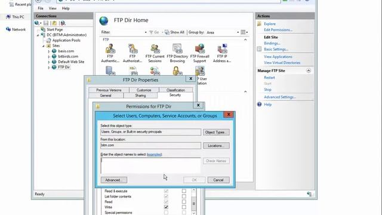Open the Filter dropdown arrow
Image resolution: width=382 pixels, height=215 pixels.
tap(146, 32)
